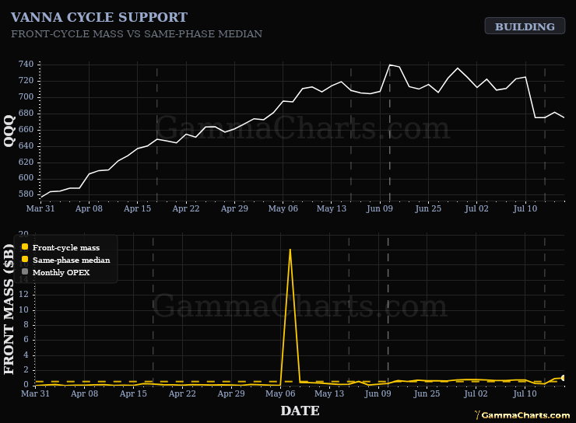The image size is (576, 423).
Task: Select the 'Same-phase median' legend label
Action: point(72,260)
